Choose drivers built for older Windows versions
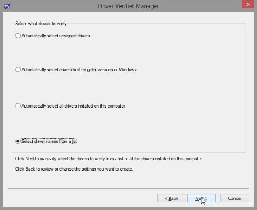Viewport: 257px width, 210px height. tap(76, 70)
